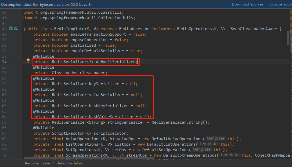The image size is (292, 167).
Task: Click RedisAccessor in the class declaration
Action: [134, 29]
